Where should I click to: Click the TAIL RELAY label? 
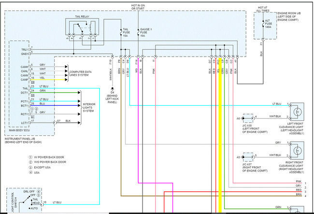(x=82, y=16)
